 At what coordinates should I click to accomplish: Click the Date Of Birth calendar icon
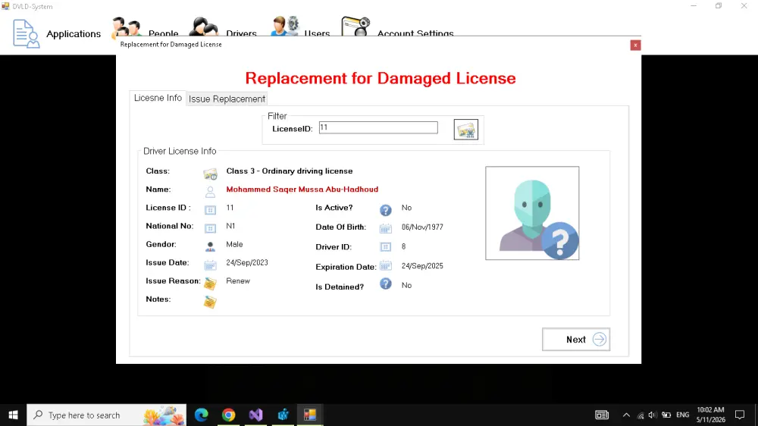(x=385, y=228)
